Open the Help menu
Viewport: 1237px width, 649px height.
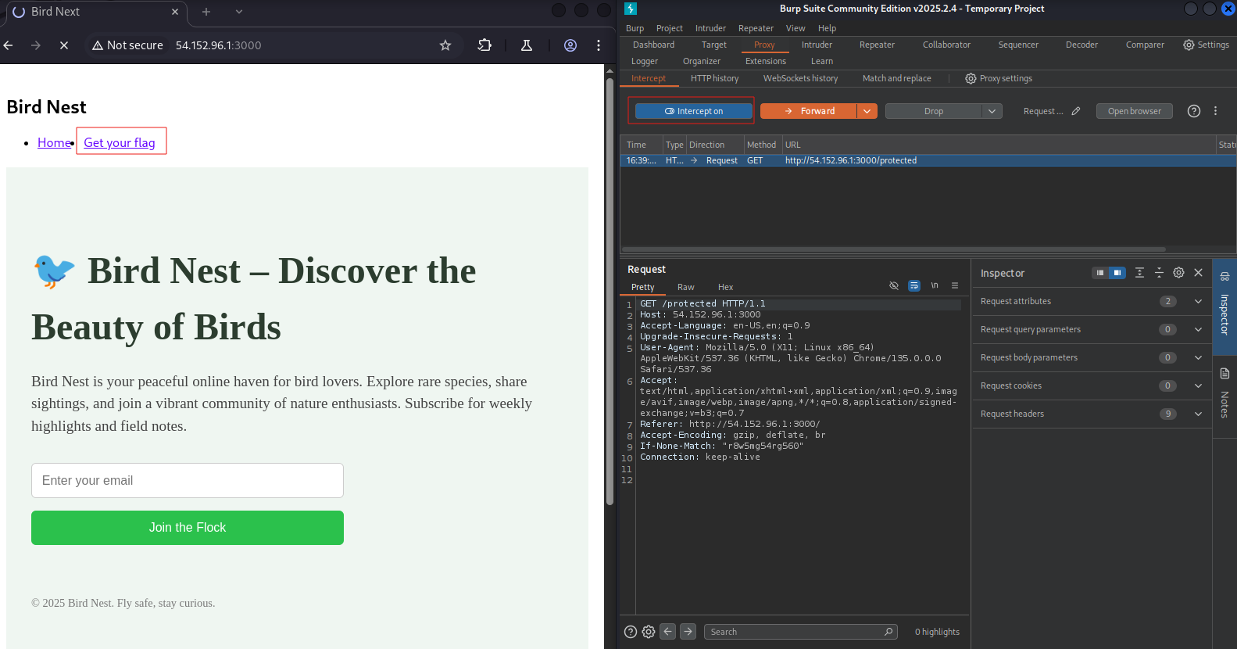827,28
